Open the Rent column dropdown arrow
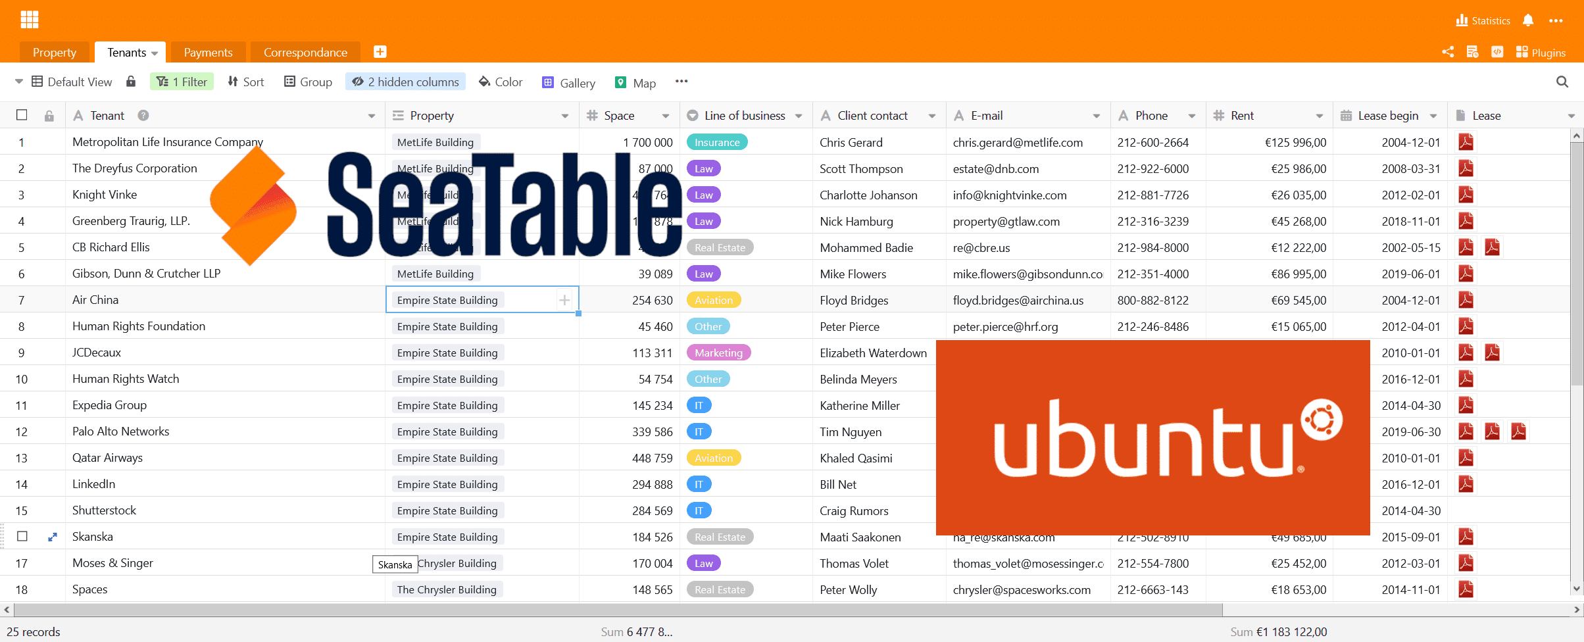This screenshot has height=642, width=1584. coord(1319,116)
